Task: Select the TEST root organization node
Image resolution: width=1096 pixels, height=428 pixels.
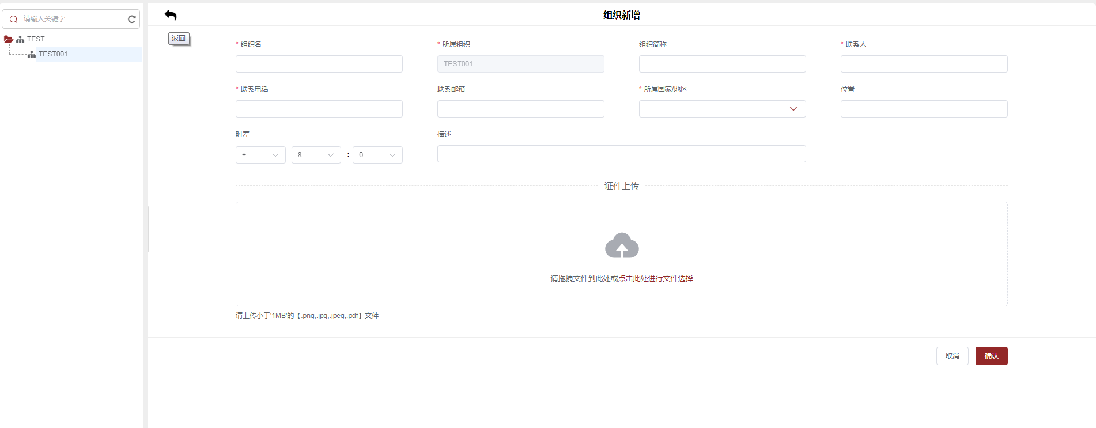Action: click(35, 39)
